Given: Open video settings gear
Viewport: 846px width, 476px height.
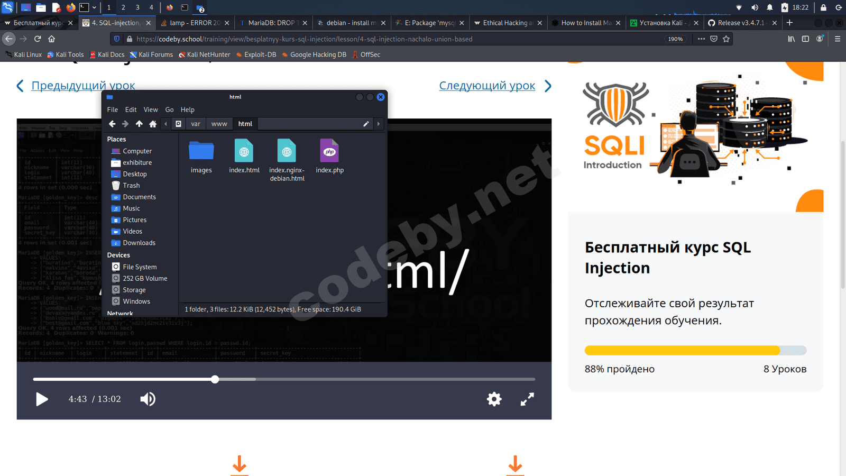Looking at the screenshot, I should pyautogui.click(x=494, y=399).
